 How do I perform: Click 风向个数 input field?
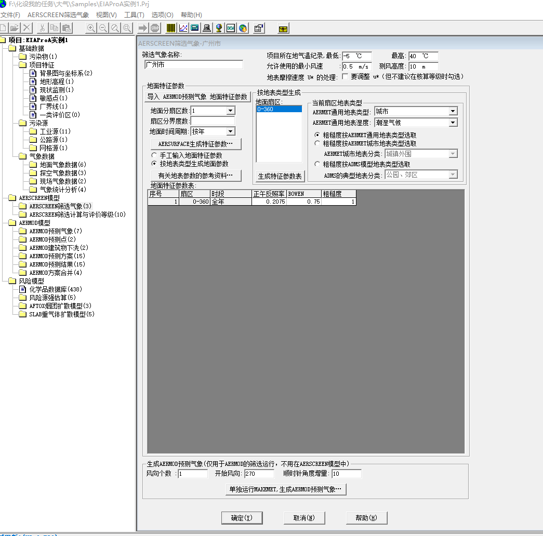(x=193, y=473)
